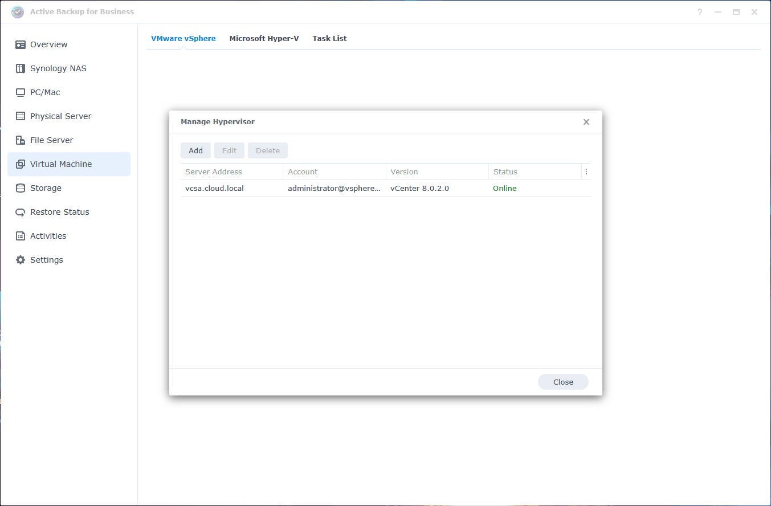Image resolution: width=771 pixels, height=506 pixels.
Task: Open the Restore Status sidebar icon
Action: pos(21,212)
